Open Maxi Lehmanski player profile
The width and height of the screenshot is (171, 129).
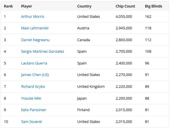click(35, 28)
